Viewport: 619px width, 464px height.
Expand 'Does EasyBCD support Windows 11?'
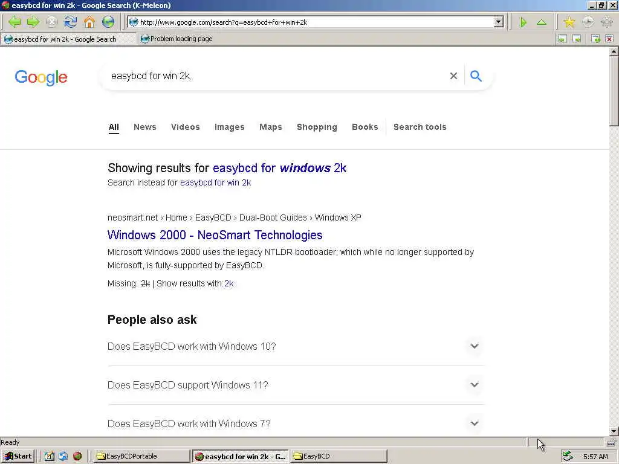[x=296, y=385]
